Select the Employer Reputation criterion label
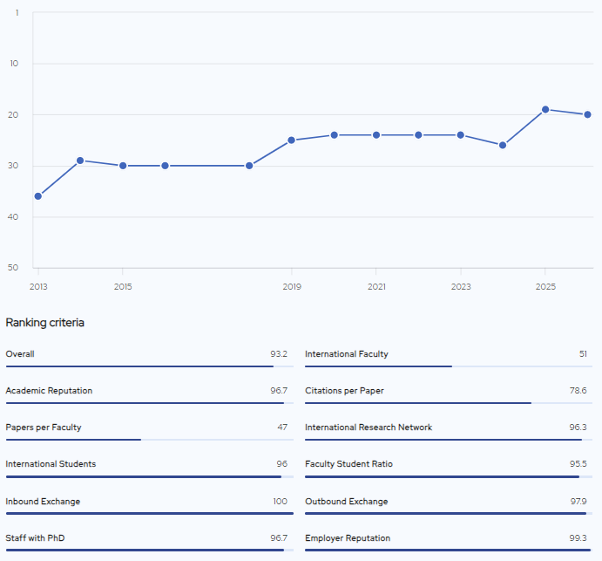 (348, 538)
